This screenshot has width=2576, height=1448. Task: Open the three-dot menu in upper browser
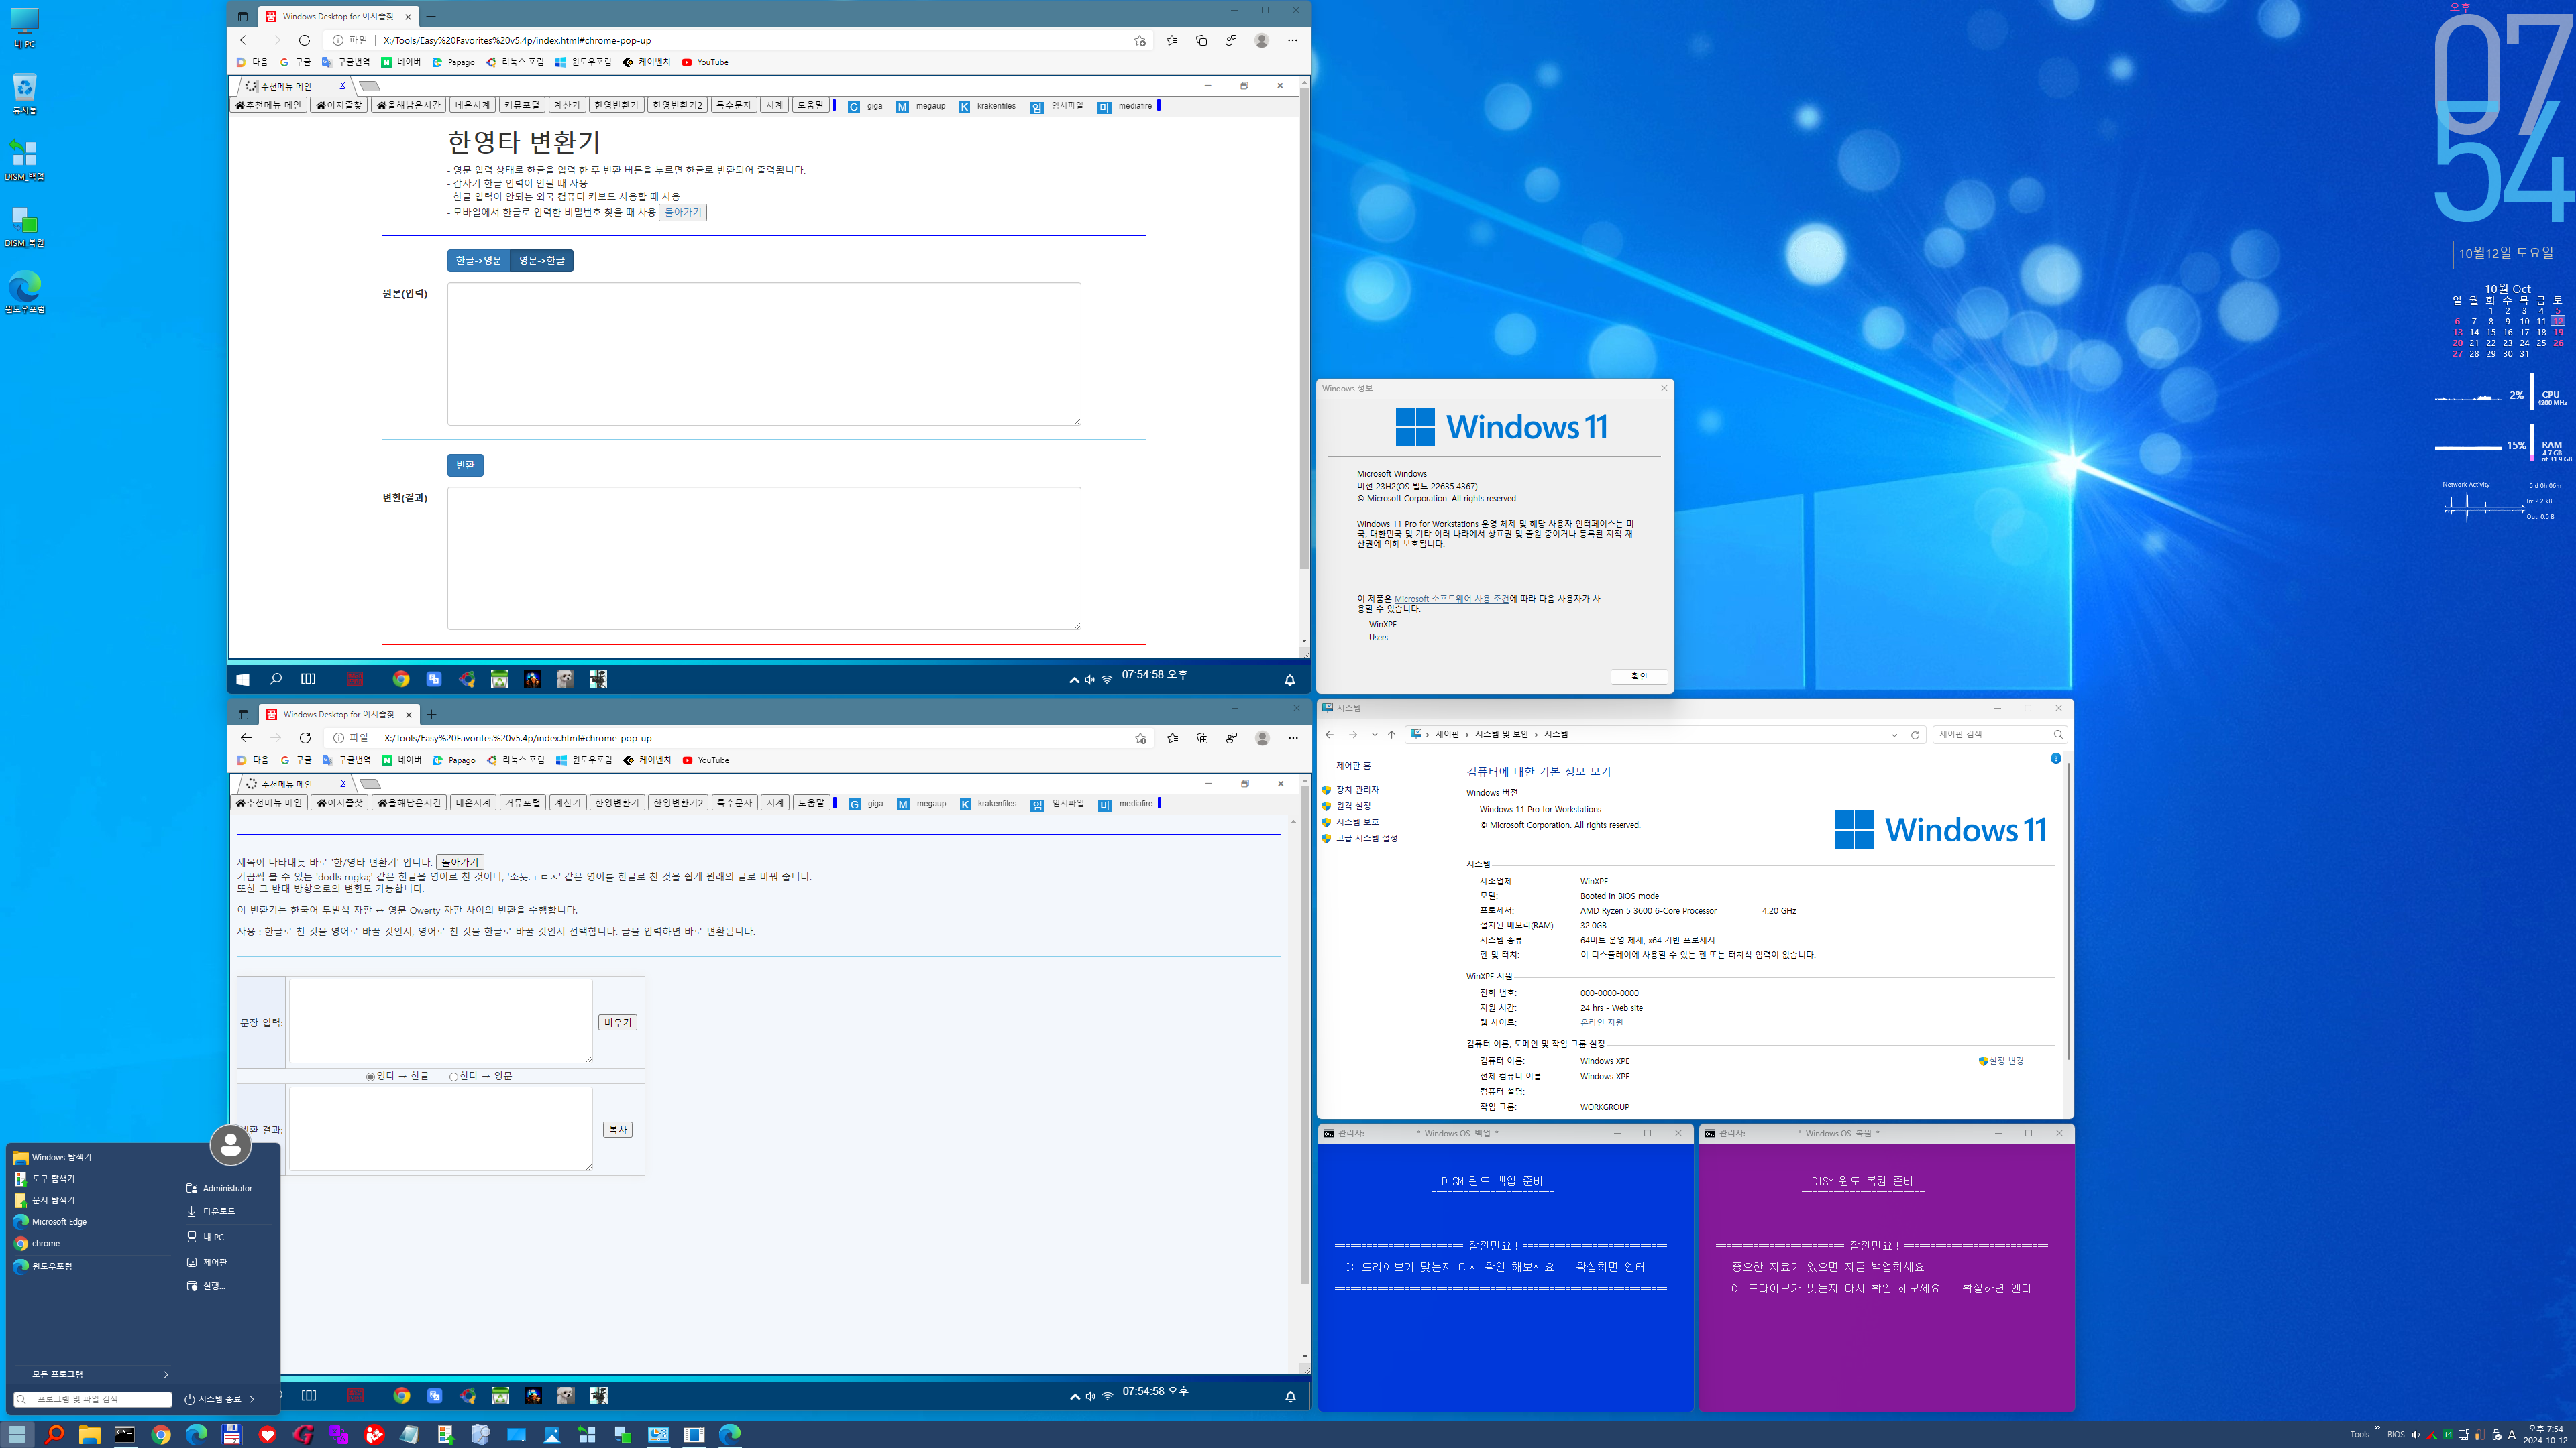(x=1292, y=40)
